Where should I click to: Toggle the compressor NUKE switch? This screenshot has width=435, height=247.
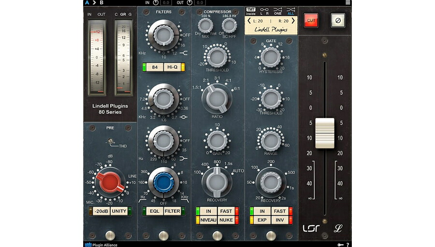[226, 220]
